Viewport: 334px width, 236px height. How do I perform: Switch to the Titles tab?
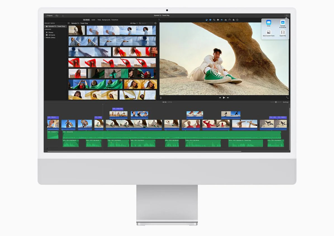(99, 20)
